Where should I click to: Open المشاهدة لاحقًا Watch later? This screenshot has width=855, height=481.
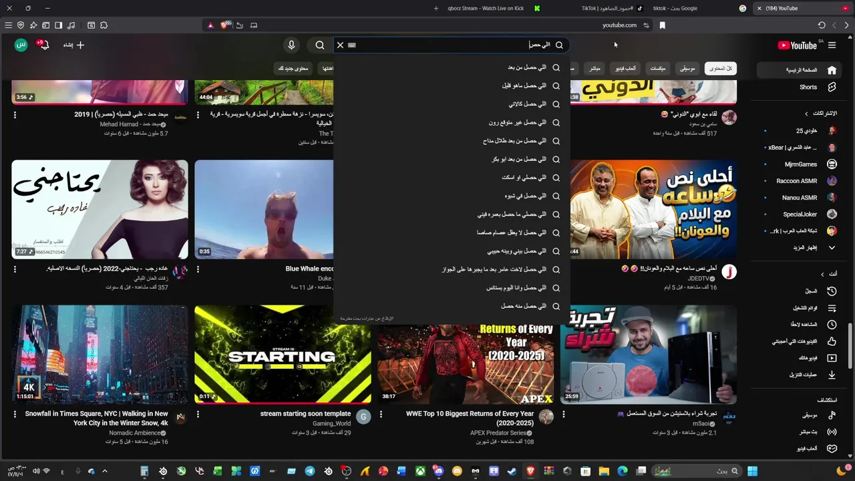(800, 325)
